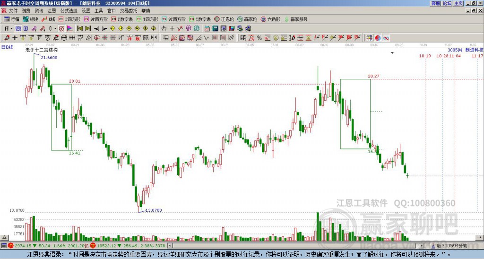
Task: Open the calendar icon
Action: (207, 28)
